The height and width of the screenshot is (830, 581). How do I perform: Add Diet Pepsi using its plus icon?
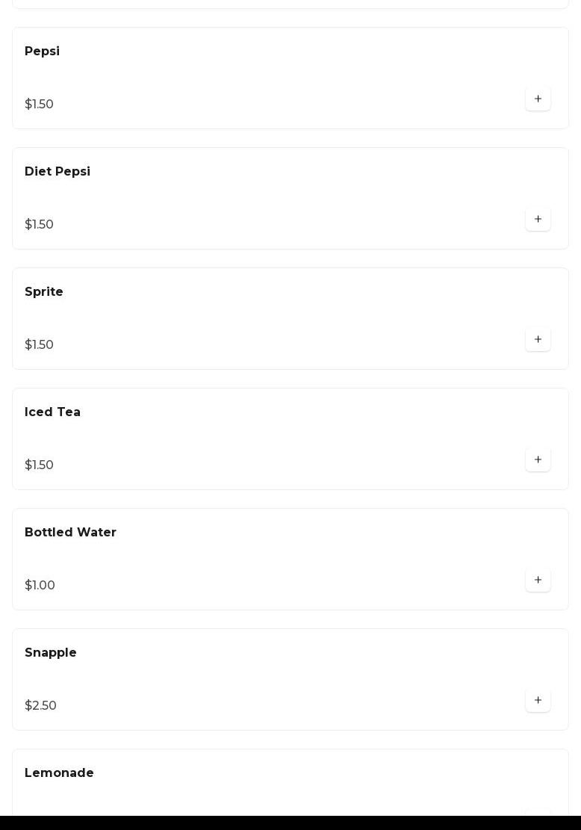point(538,219)
